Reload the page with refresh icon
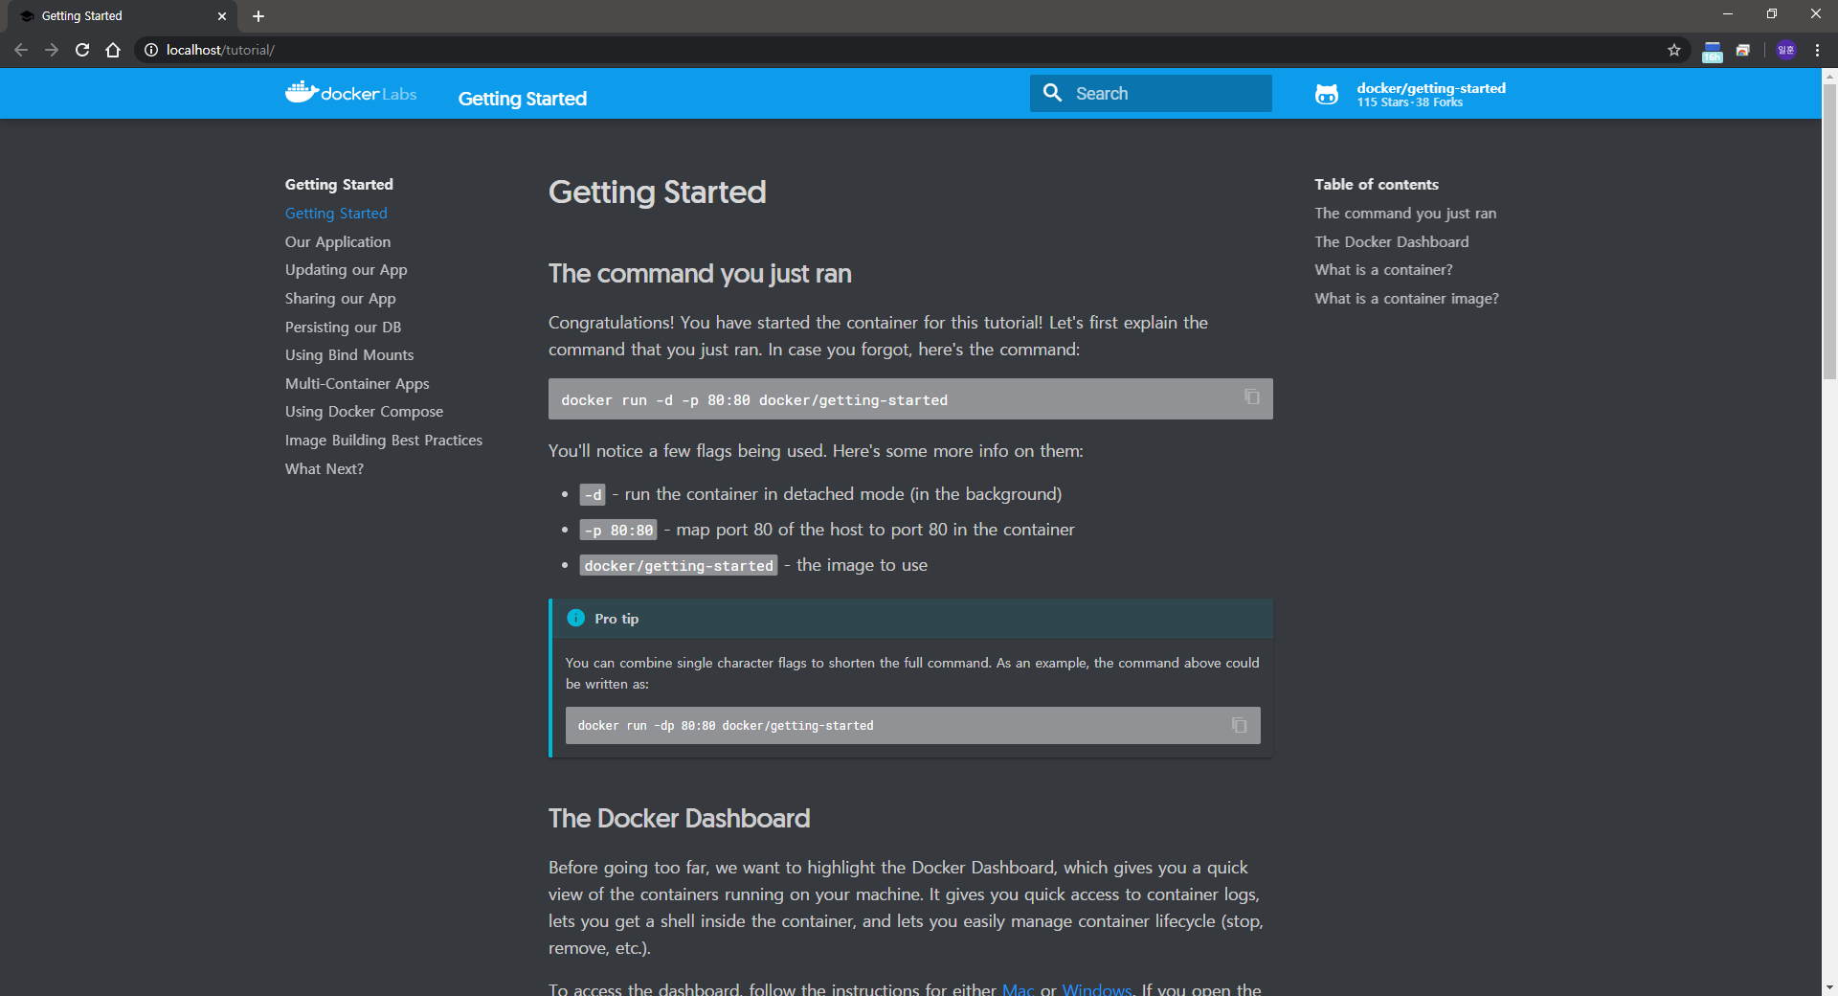1838x996 pixels. (x=82, y=50)
